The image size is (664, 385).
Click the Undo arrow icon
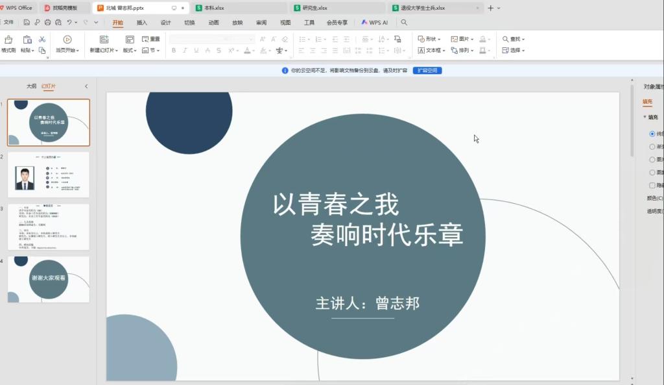[69, 22]
